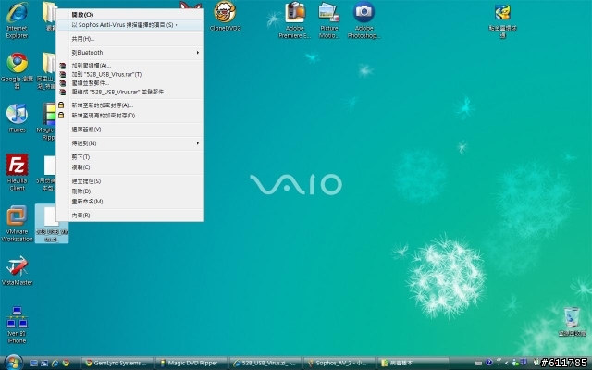
Task: Open Internet Explorer desktop shortcut
Action: (x=17, y=20)
